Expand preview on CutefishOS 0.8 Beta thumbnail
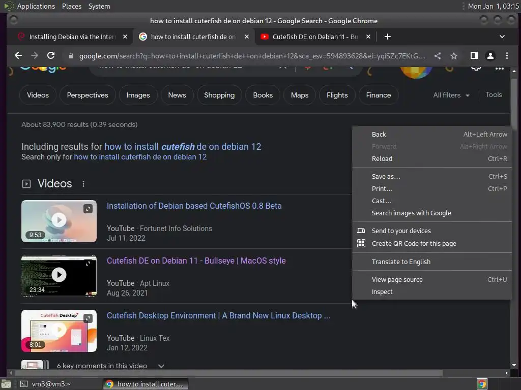 coord(88,209)
